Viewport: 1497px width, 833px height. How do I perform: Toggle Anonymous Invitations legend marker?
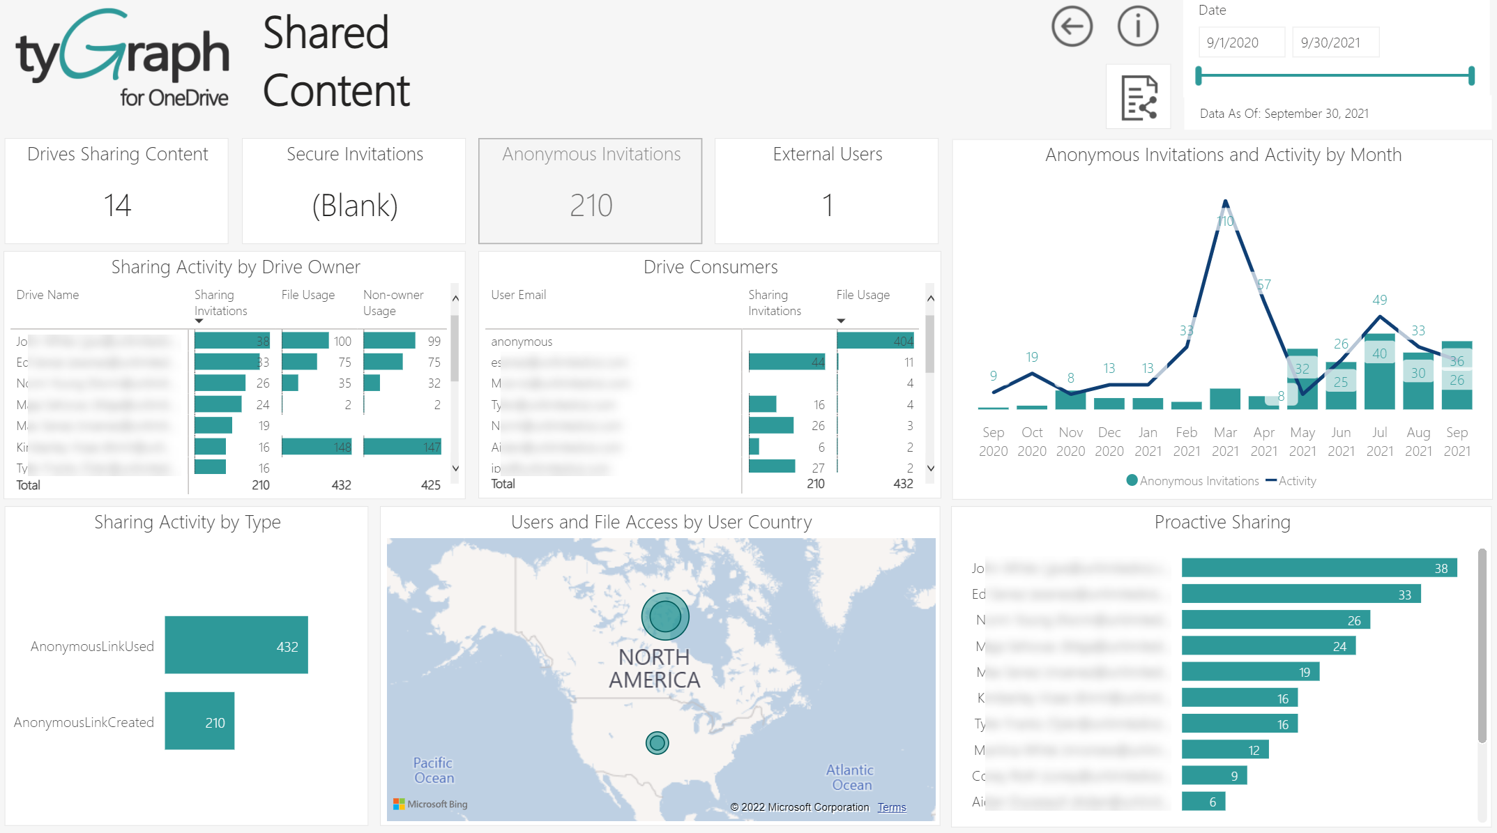tap(1132, 480)
